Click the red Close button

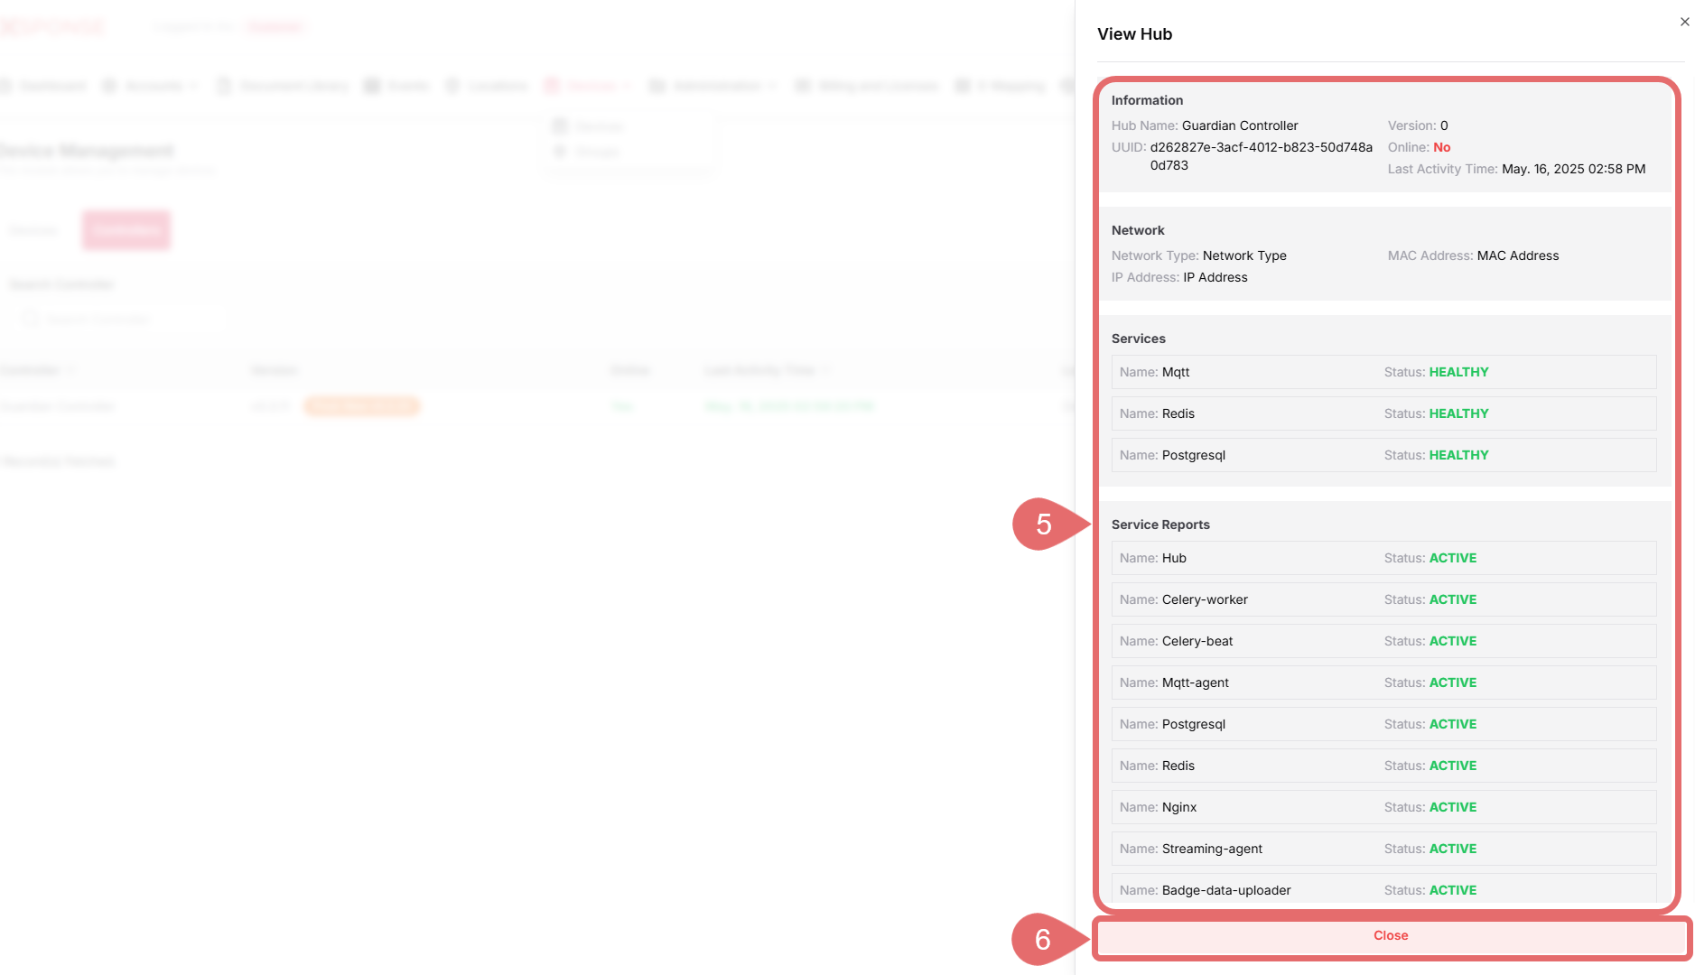click(x=1390, y=936)
